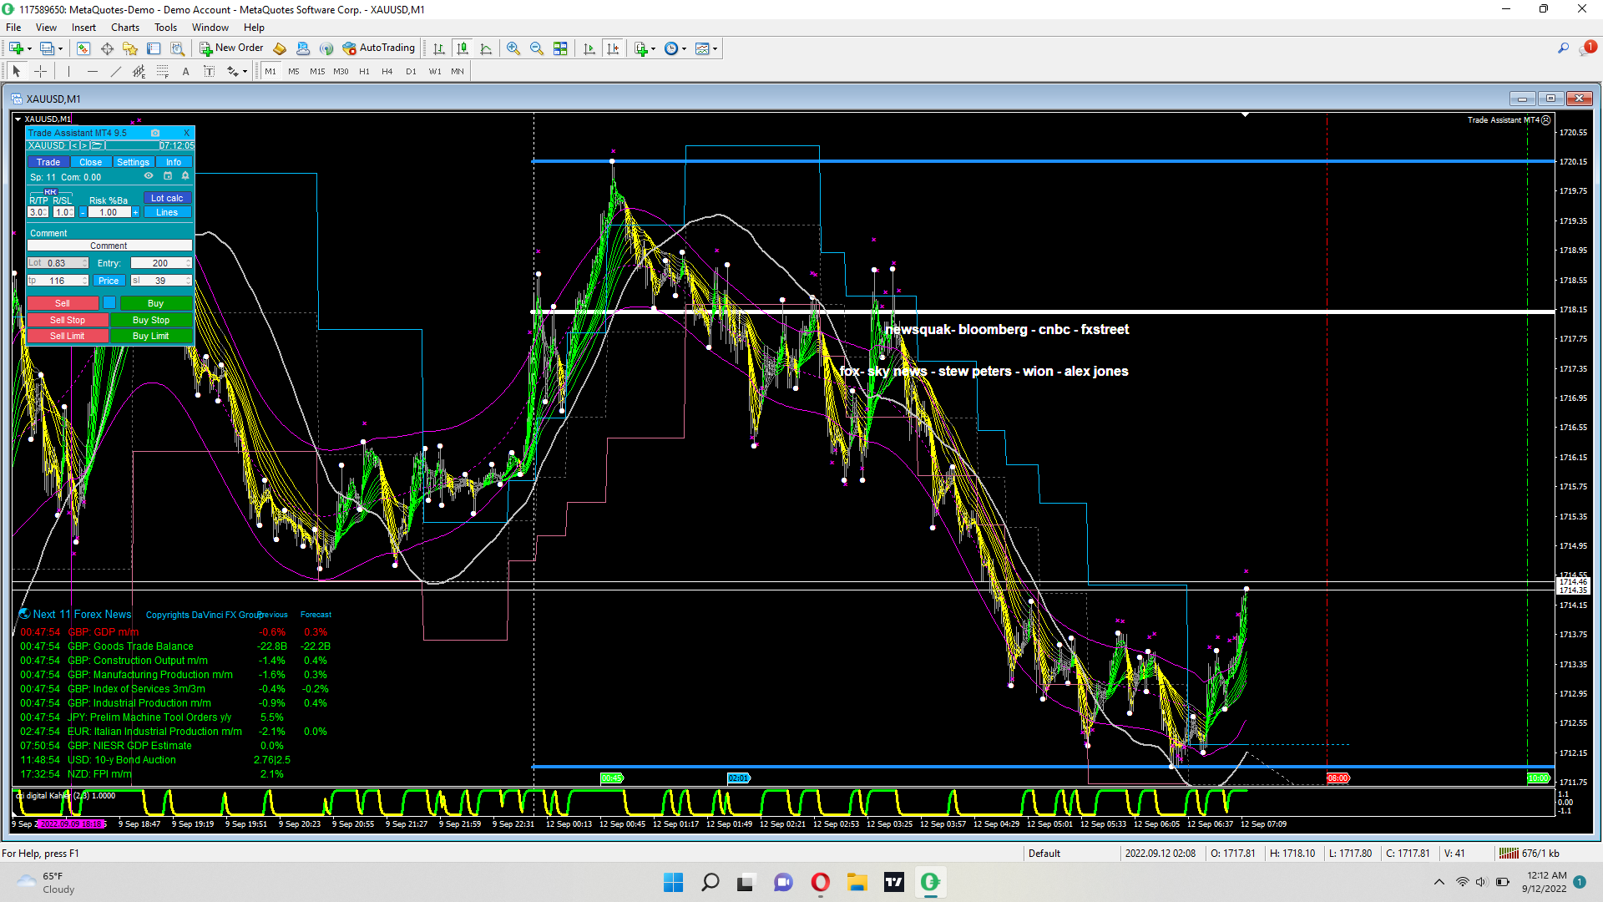This screenshot has height=902, width=1603.
Task: Select the Text label tool
Action: pyautogui.click(x=185, y=72)
